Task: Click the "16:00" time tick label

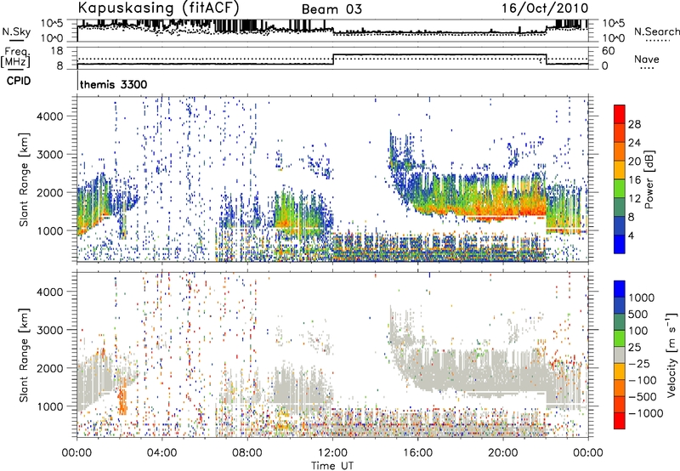Action: pyautogui.click(x=417, y=453)
